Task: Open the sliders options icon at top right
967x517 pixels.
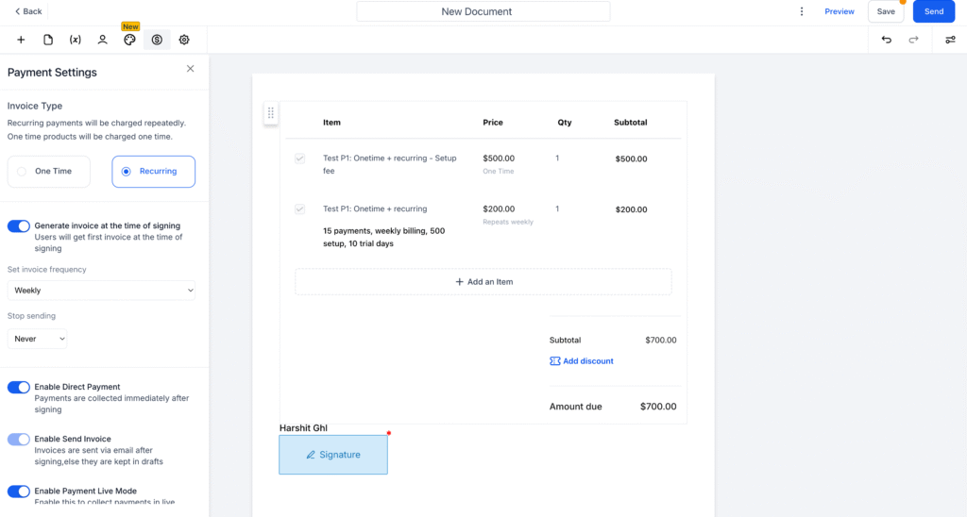Action: pyautogui.click(x=950, y=40)
